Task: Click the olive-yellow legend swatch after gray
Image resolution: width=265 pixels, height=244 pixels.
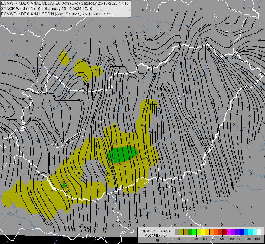Action: (181, 232)
